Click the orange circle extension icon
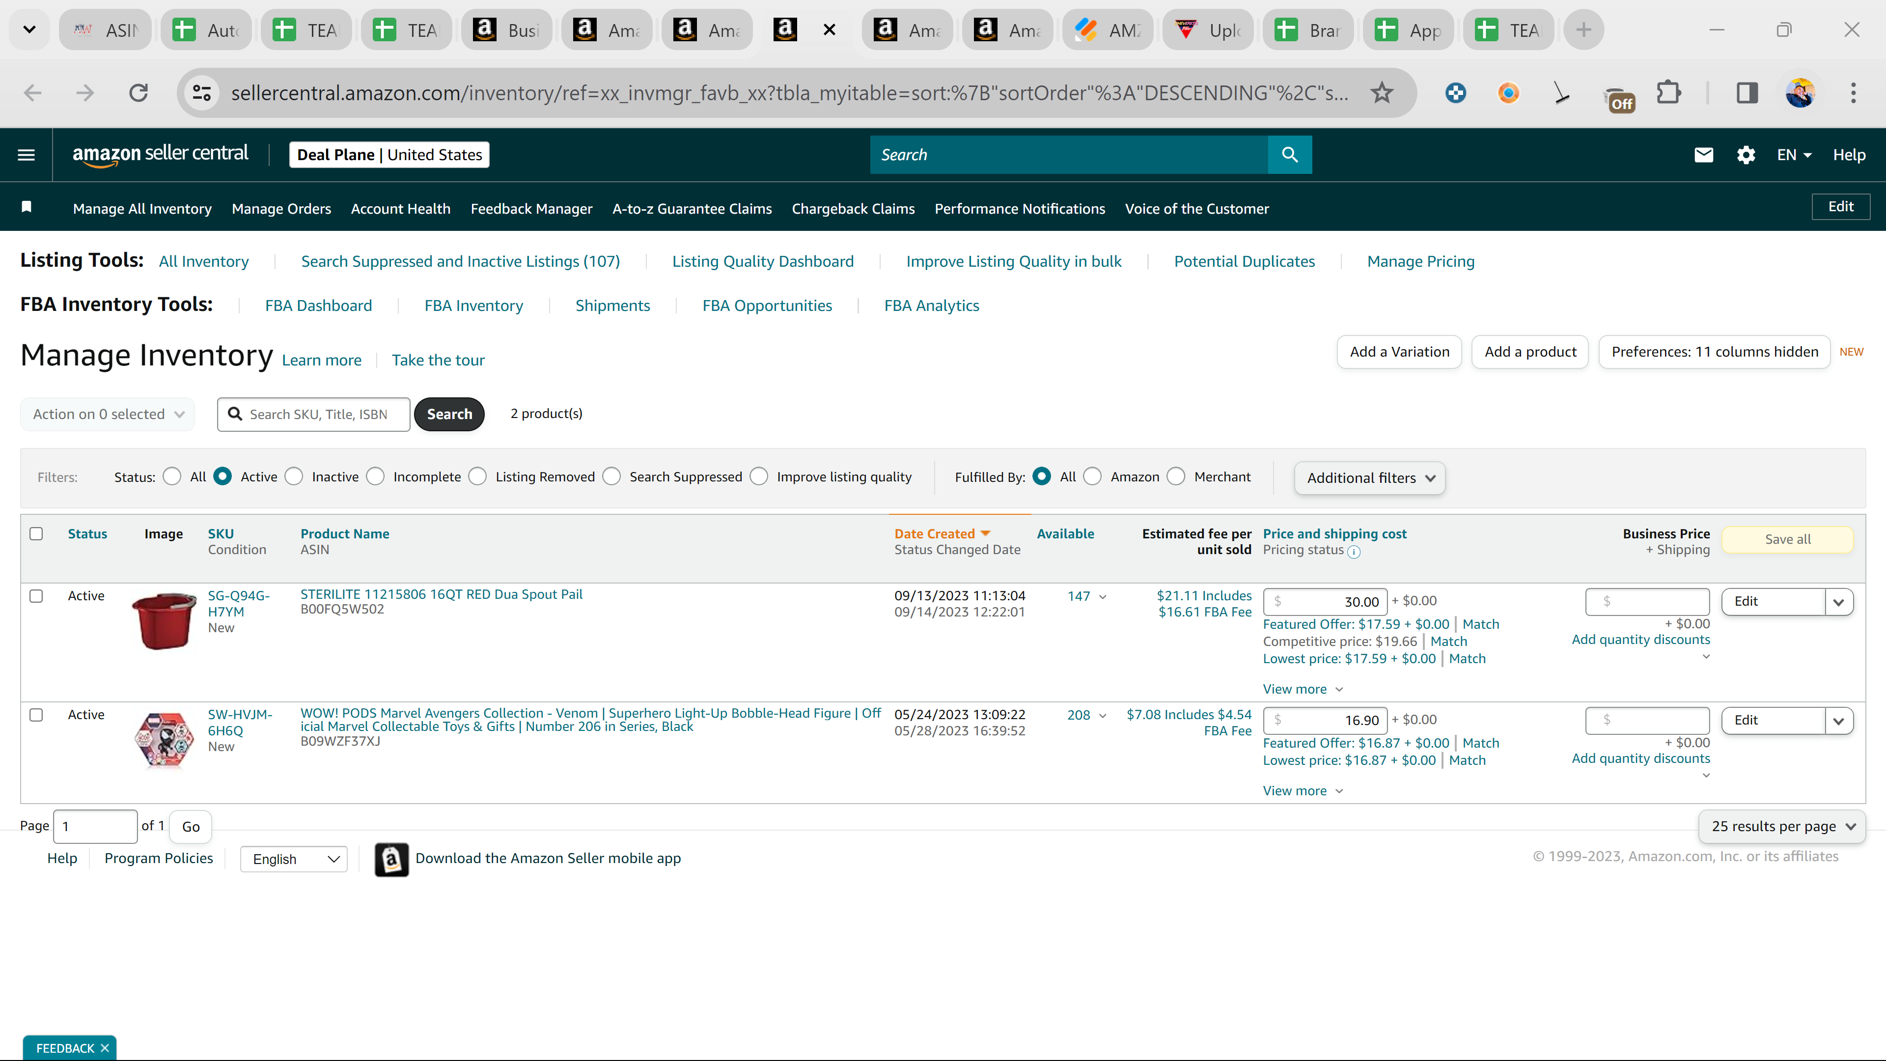 [1508, 93]
